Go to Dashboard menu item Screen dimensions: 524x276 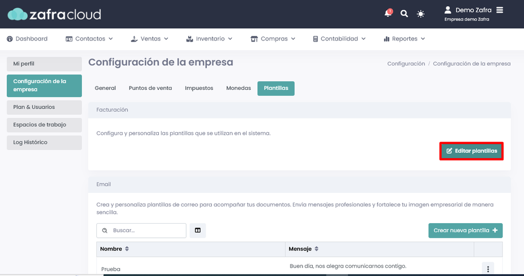pyautogui.click(x=27, y=39)
